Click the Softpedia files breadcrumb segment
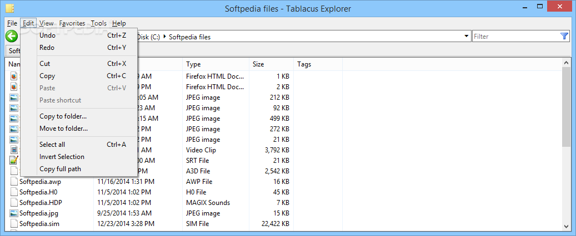 [x=189, y=37]
